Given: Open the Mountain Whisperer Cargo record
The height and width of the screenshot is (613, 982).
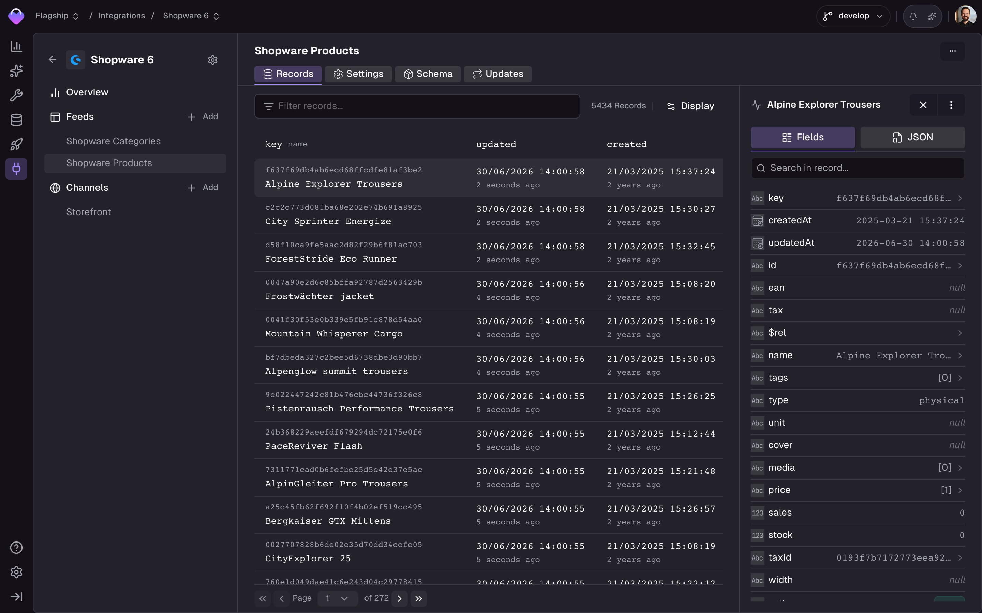Looking at the screenshot, I should tap(488, 328).
